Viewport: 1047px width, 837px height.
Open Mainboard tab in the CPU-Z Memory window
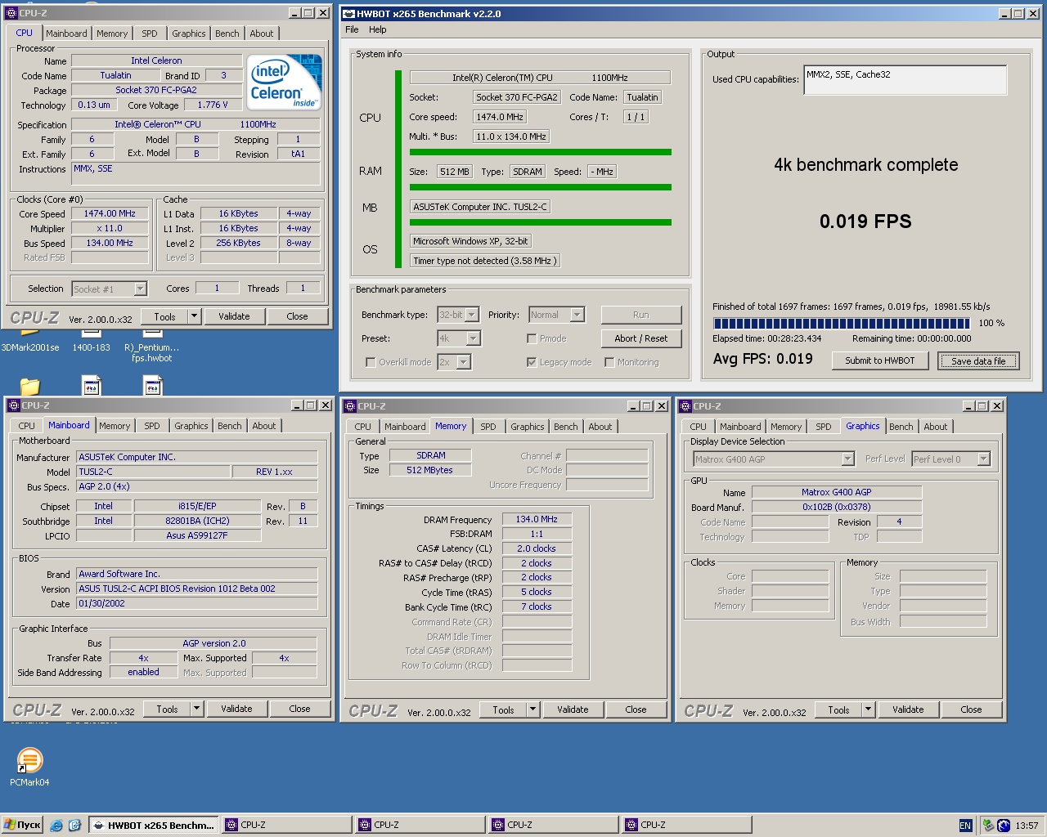click(x=405, y=427)
